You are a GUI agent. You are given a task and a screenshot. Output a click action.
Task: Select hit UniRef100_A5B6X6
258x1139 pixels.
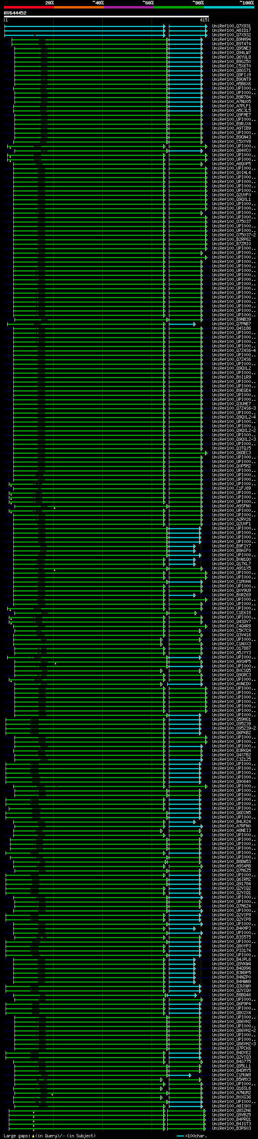click(x=231, y=84)
